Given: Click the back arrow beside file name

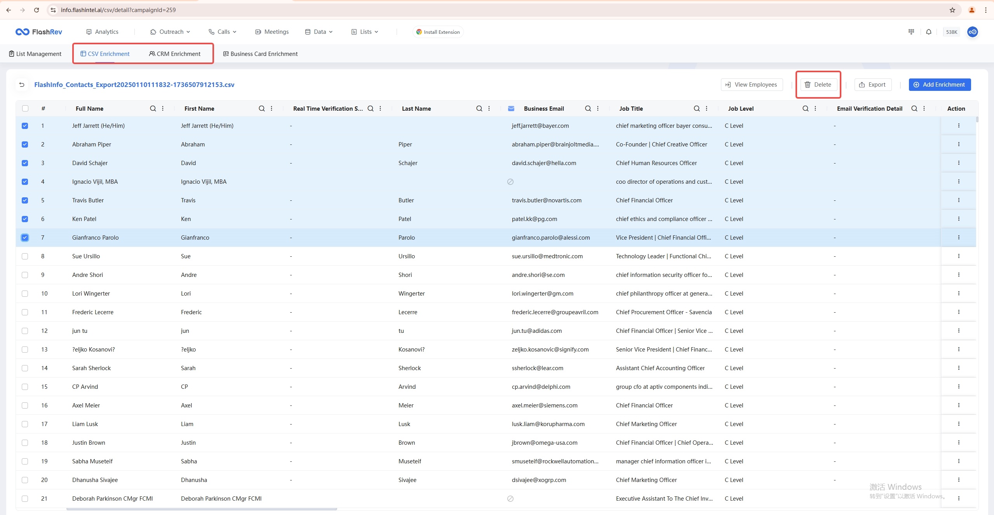Looking at the screenshot, I should [x=22, y=85].
